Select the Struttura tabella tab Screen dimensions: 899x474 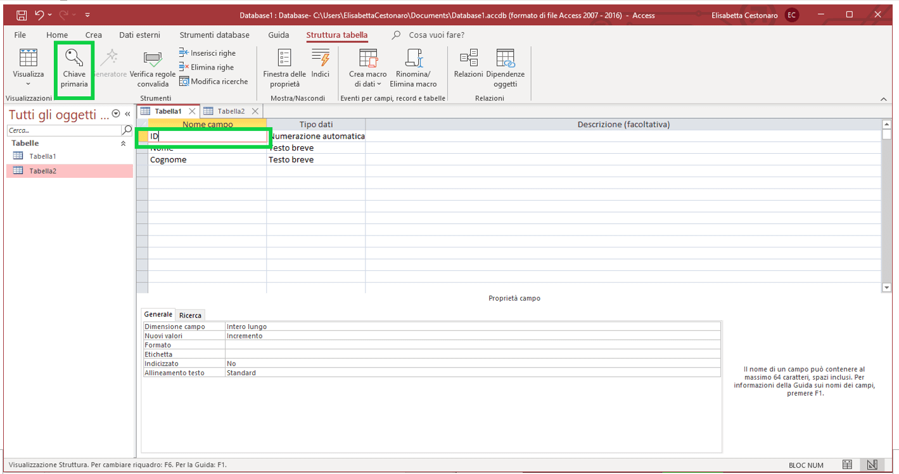(x=336, y=35)
